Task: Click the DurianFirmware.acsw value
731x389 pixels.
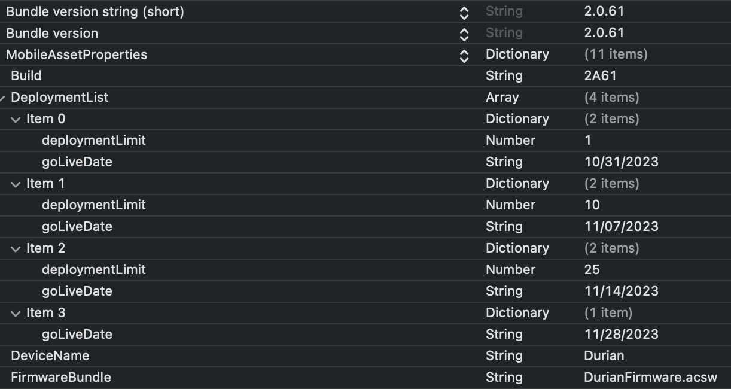Action: click(x=650, y=378)
